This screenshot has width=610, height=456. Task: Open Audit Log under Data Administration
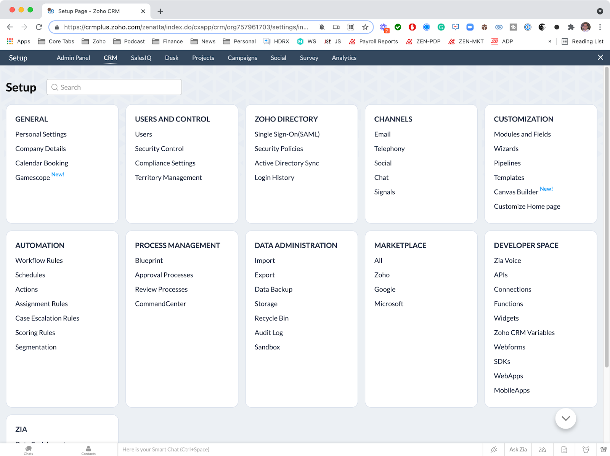269,333
